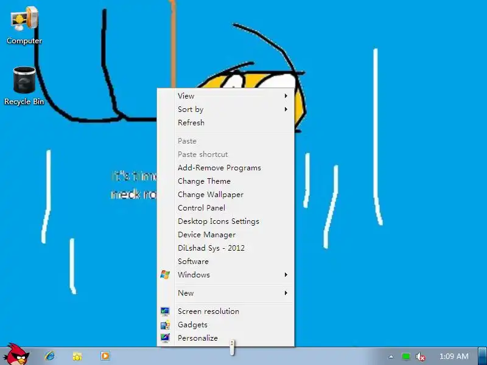Launch the media player taskbar icon
Viewport: 487px width, 365px height.
point(105,356)
